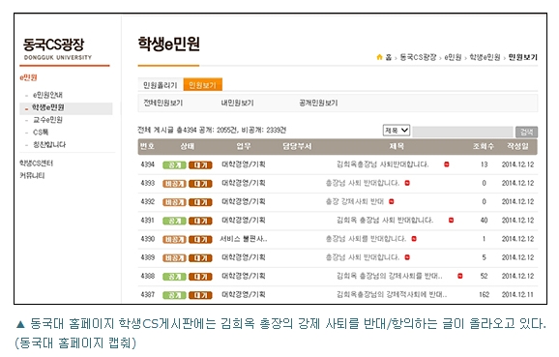This screenshot has height=357, width=559.
Task: Open post 4388 김희옥 총장님의 강제사퇴를 반대
Action: pos(390,276)
